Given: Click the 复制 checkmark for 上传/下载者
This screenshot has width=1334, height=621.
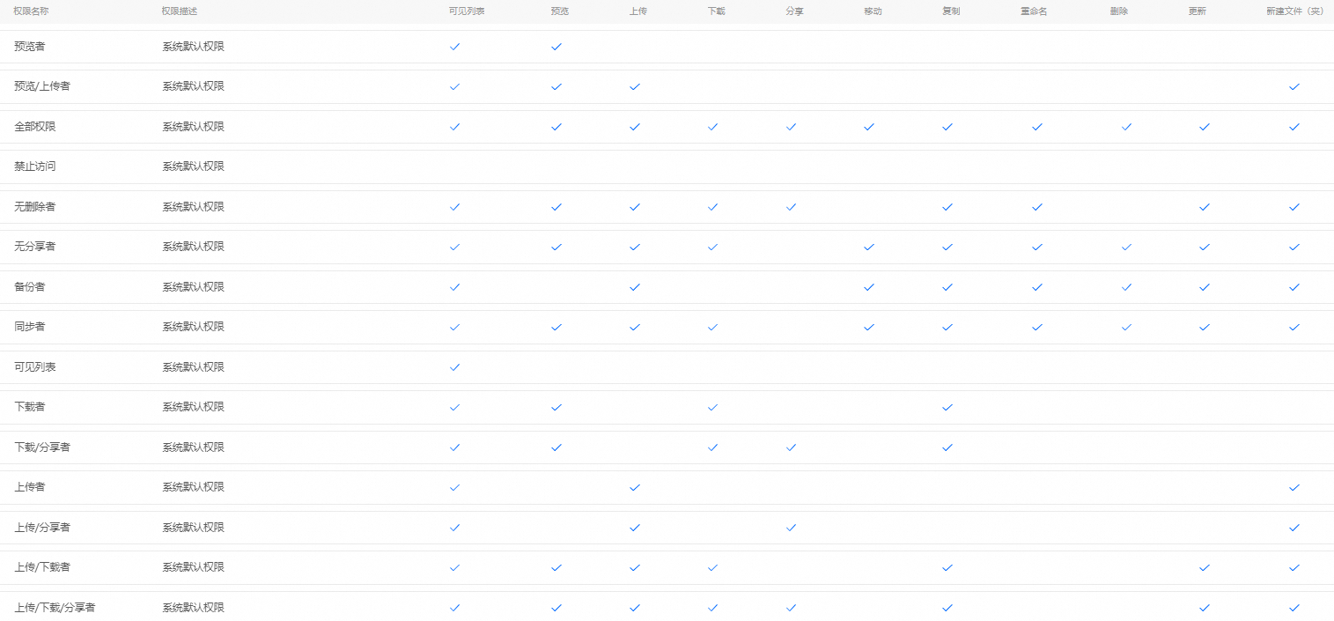Looking at the screenshot, I should pos(947,567).
